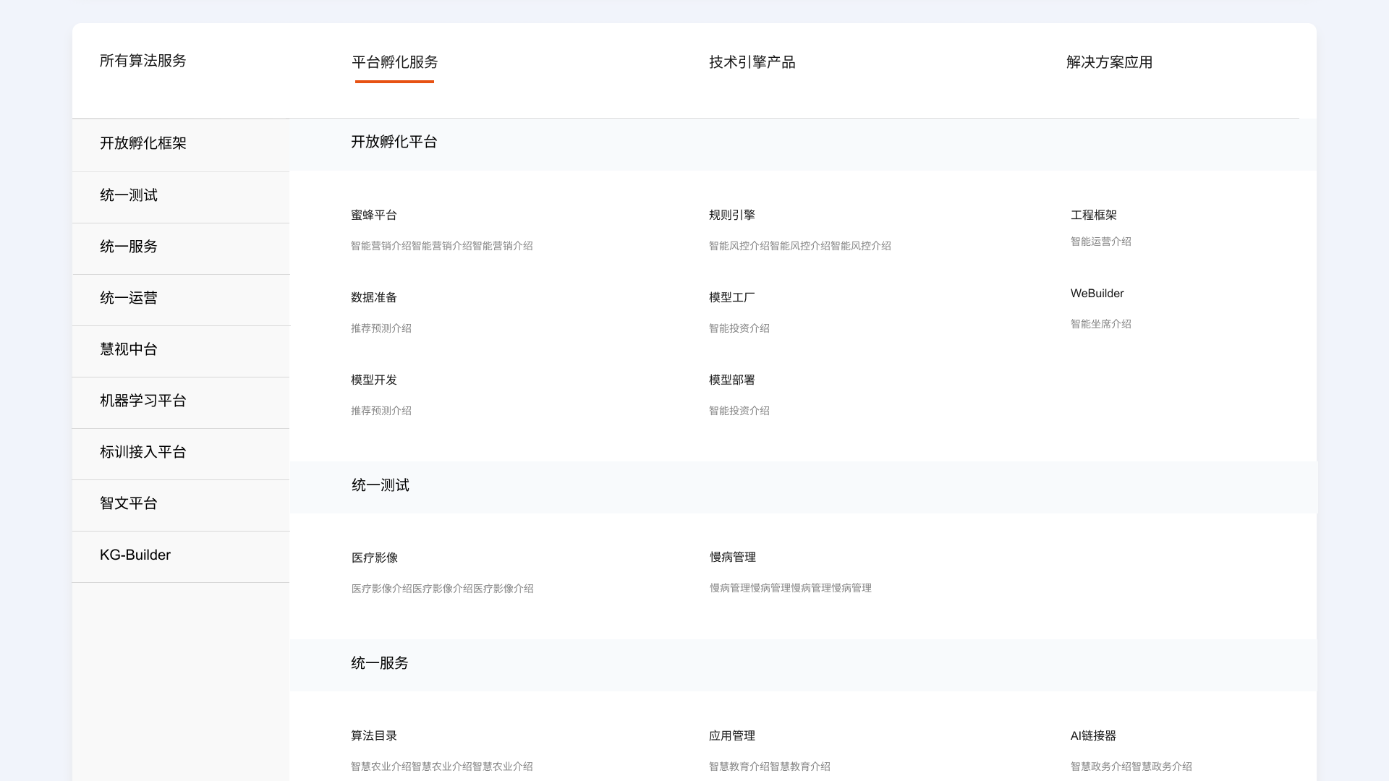Click 智文平台 in sidebar
The height and width of the screenshot is (781, 1389).
click(x=128, y=503)
